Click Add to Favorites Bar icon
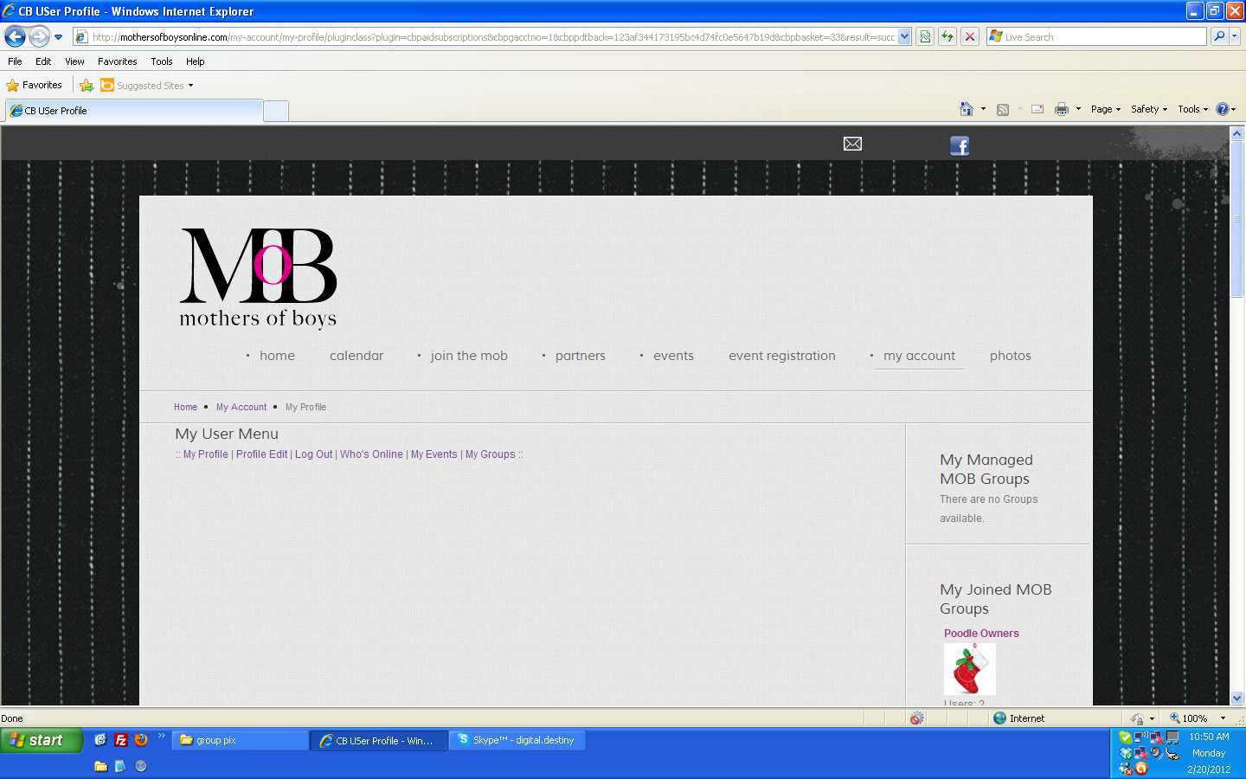The width and height of the screenshot is (1246, 779). (x=87, y=85)
